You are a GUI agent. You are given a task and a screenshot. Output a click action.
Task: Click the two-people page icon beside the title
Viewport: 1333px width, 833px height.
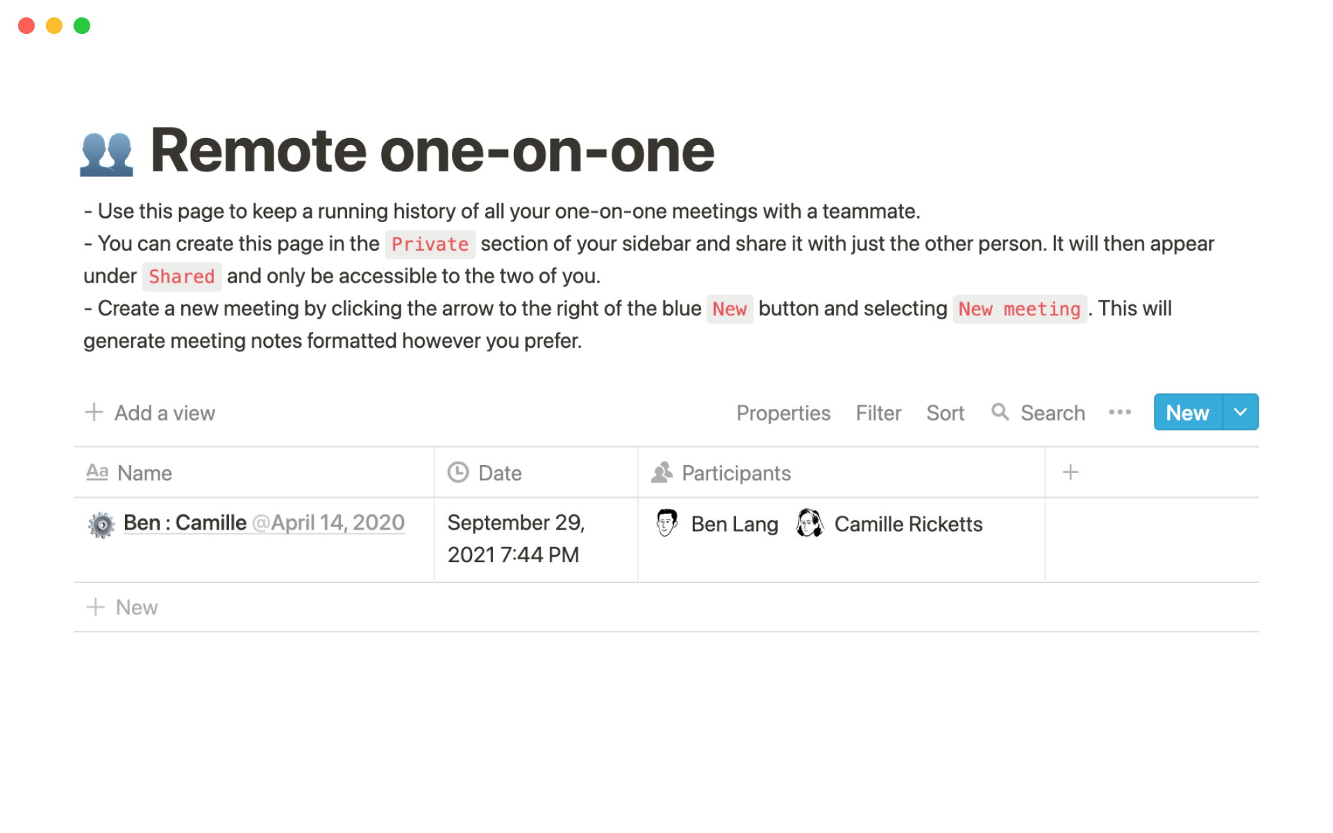point(106,153)
